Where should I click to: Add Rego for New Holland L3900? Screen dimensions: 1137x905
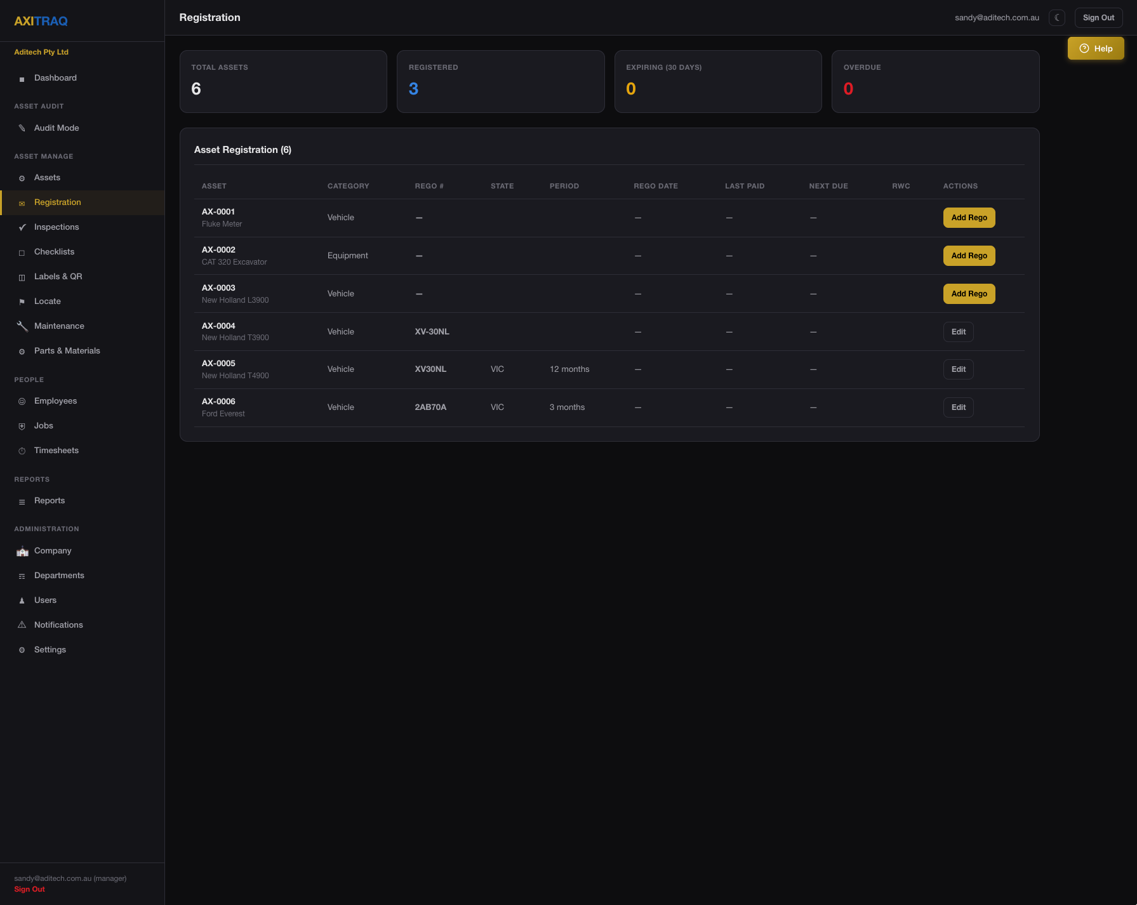(x=969, y=294)
